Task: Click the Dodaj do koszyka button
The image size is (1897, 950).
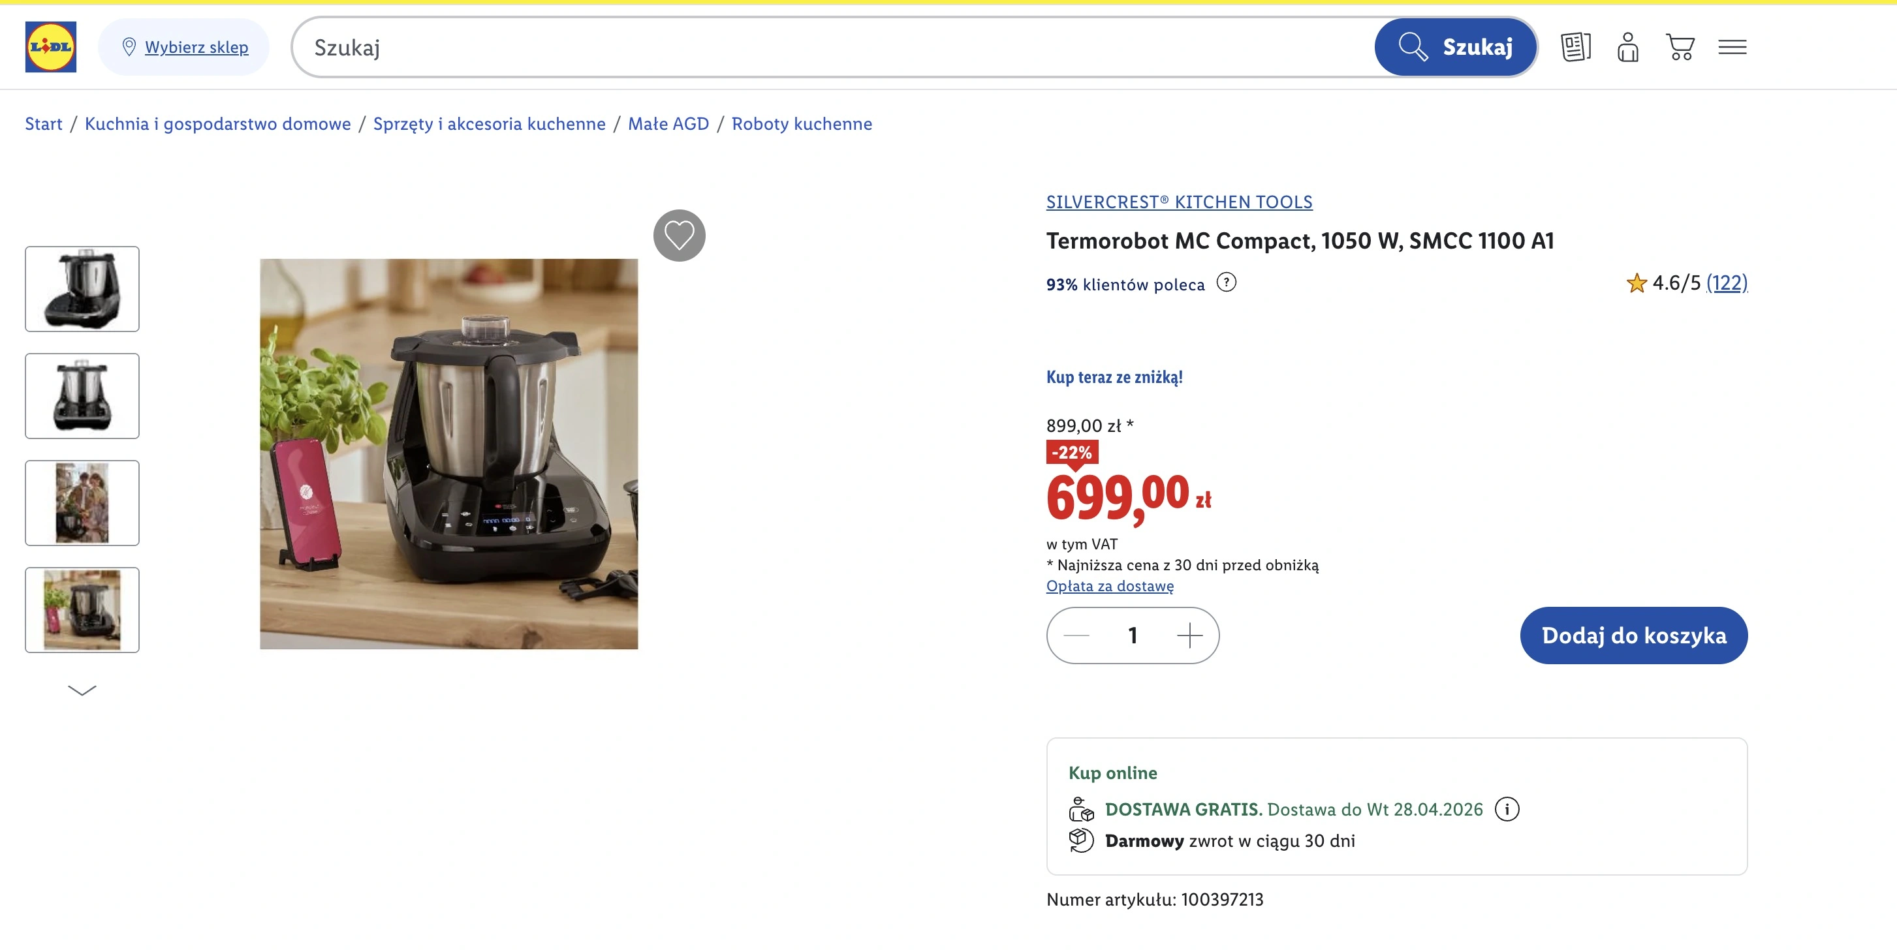Action: (x=1633, y=635)
